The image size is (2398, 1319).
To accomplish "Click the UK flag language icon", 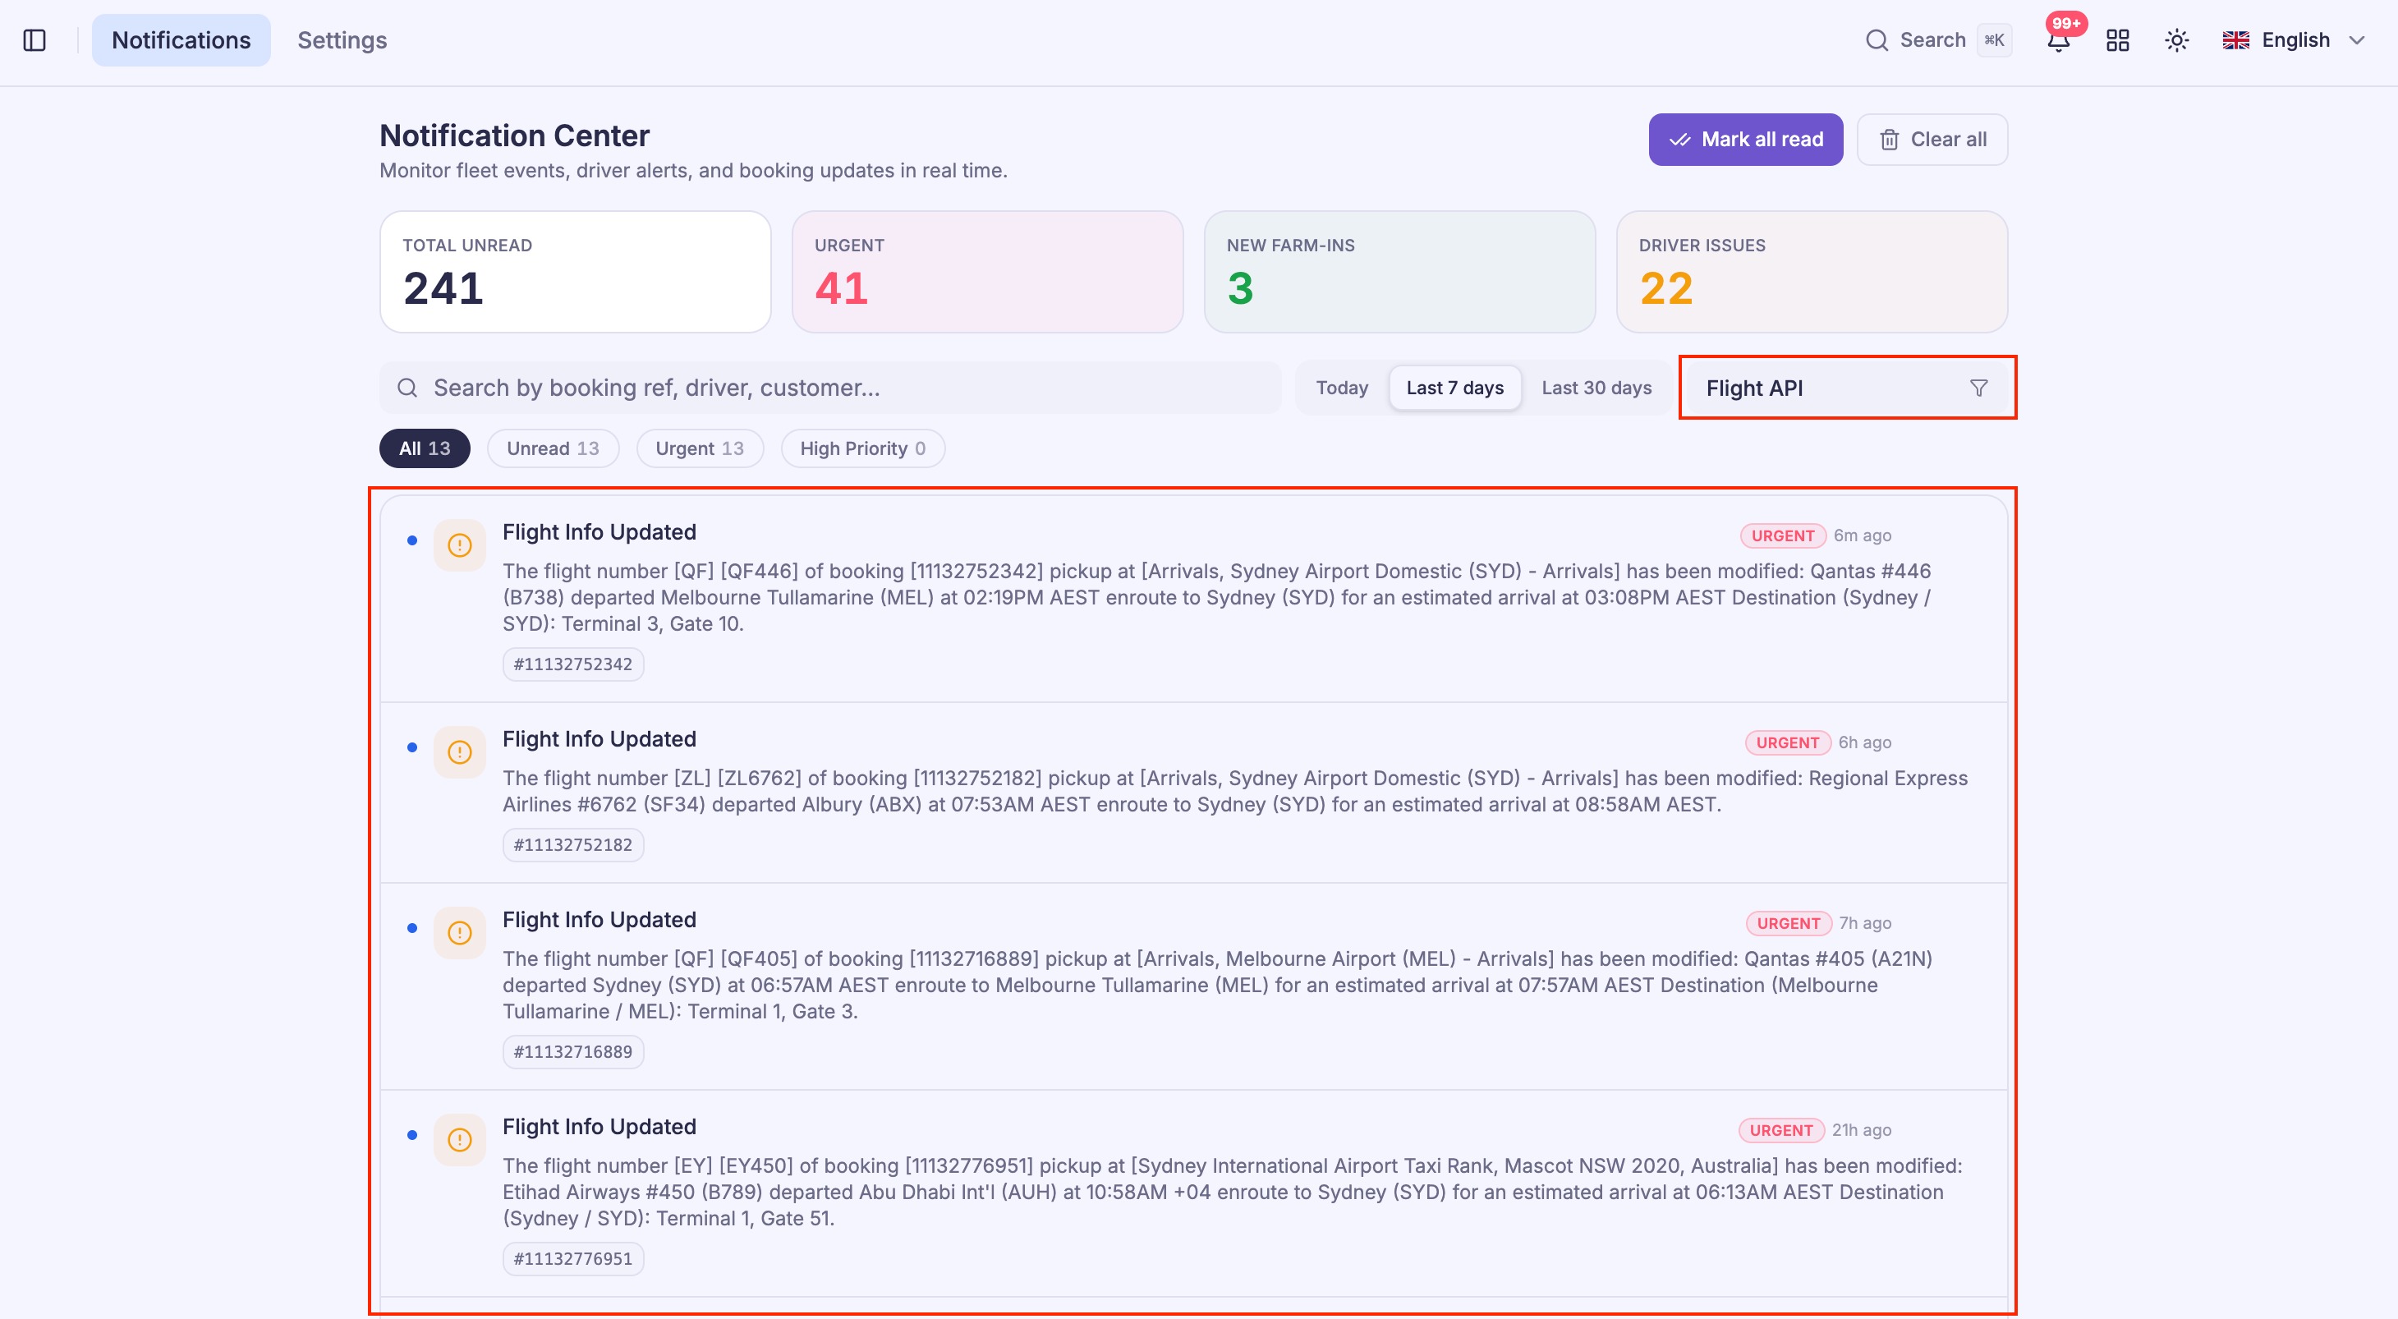I will tap(2236, 40).
